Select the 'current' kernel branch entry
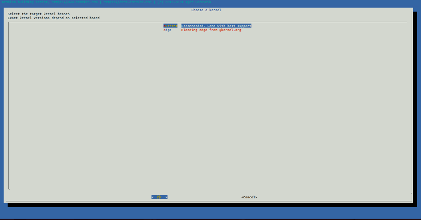The width and height of the screenshot is (421, 220). click(x=170, y=26)
